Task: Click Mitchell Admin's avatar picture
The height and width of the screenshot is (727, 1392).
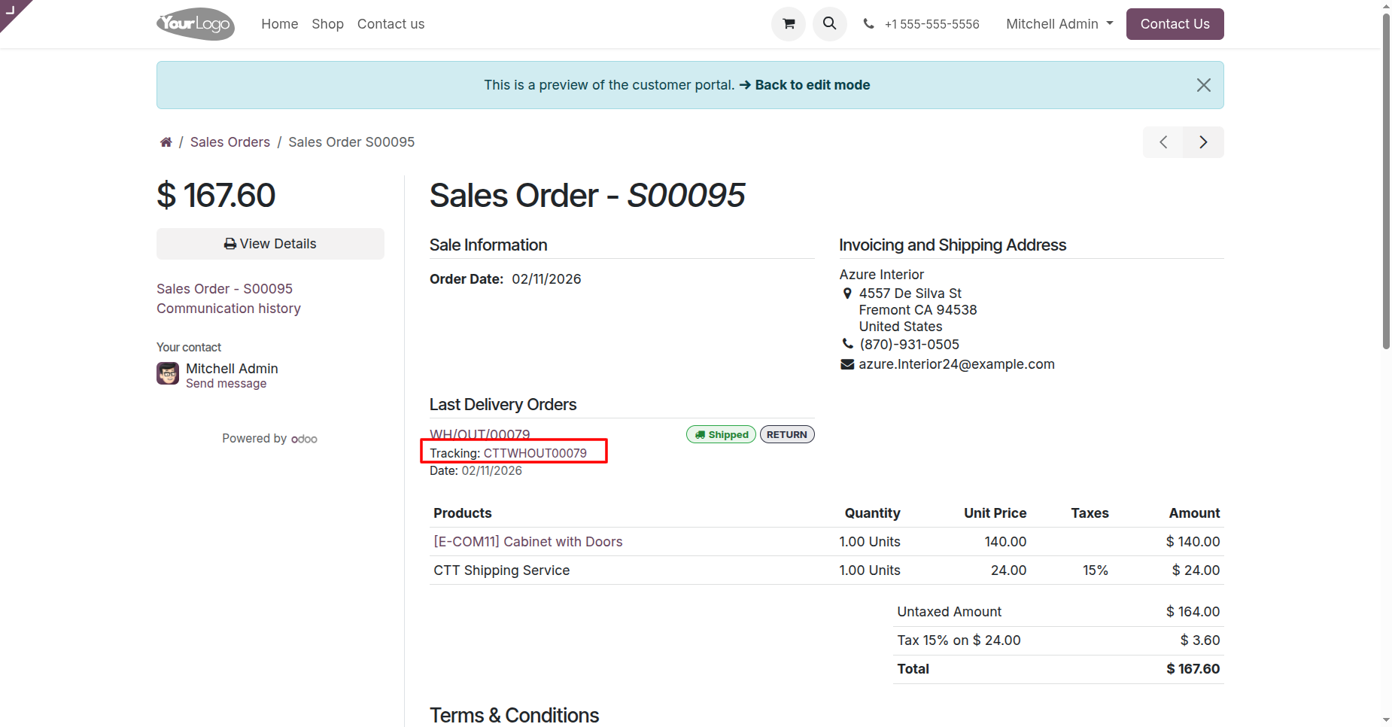Action: 168,373
